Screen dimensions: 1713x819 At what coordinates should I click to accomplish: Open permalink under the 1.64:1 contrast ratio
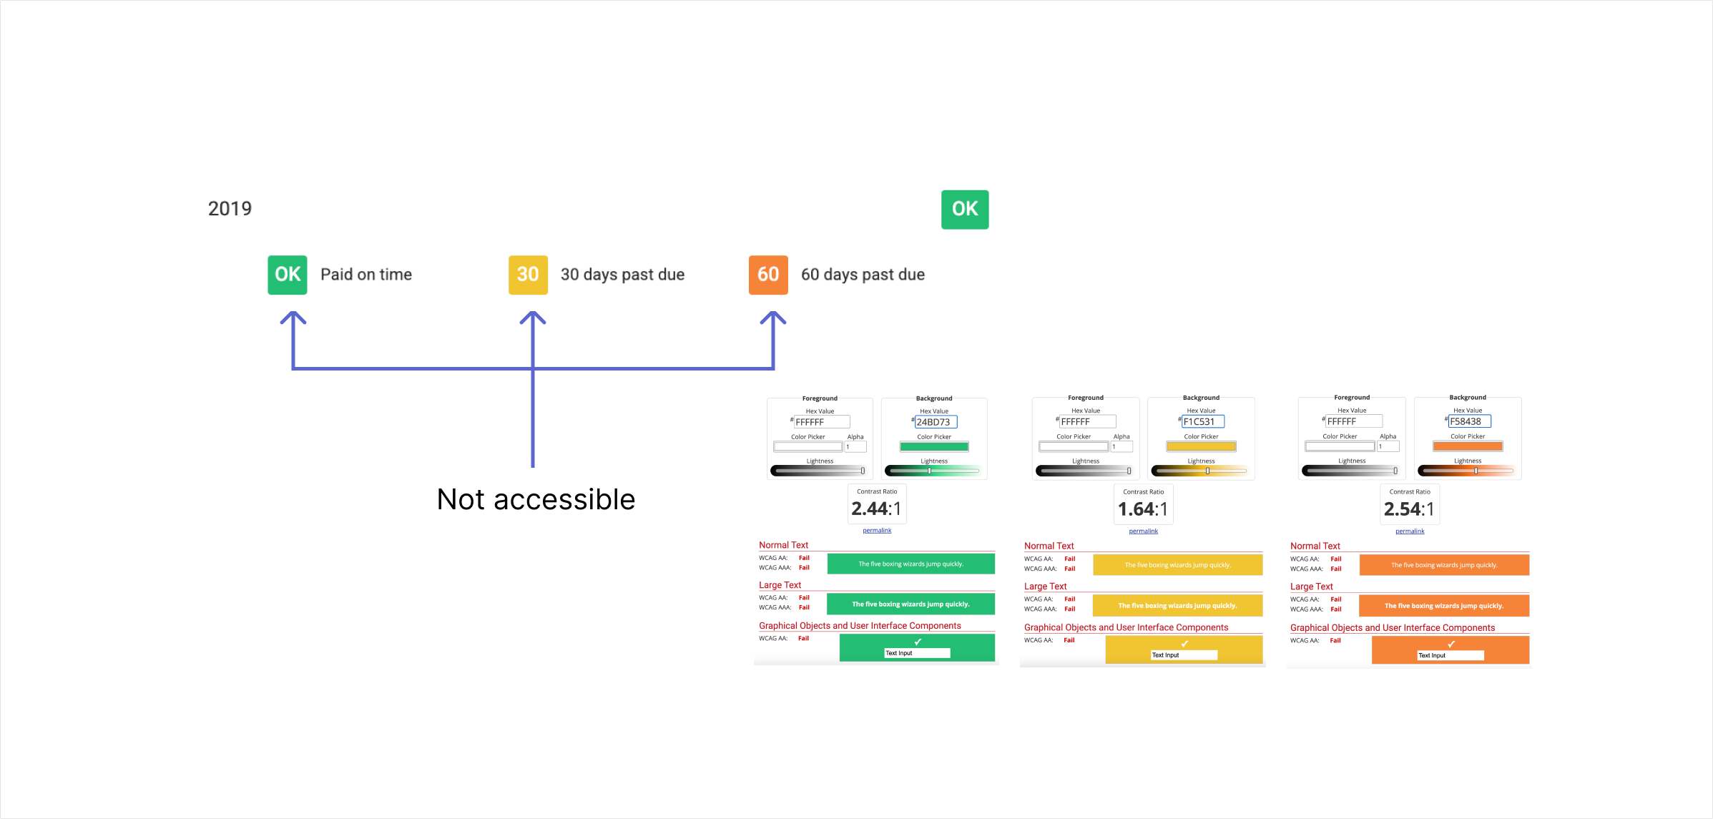pos(1143,531)
